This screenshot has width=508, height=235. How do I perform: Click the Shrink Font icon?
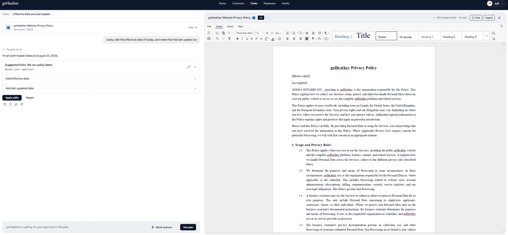272,33
